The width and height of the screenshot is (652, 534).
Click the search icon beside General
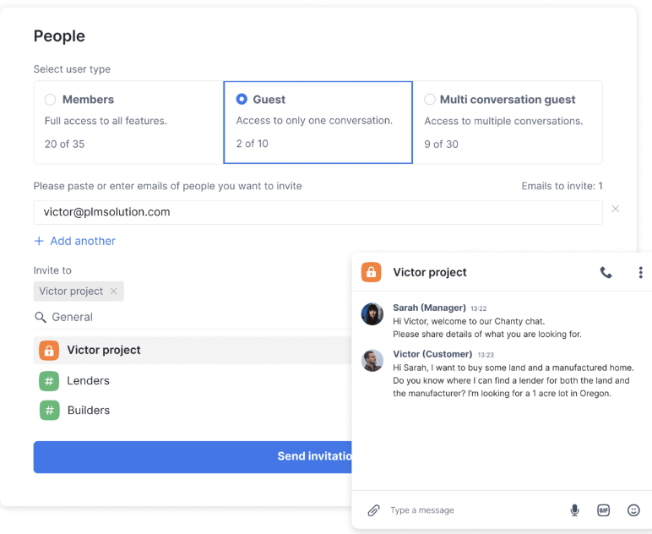[41, 318]
